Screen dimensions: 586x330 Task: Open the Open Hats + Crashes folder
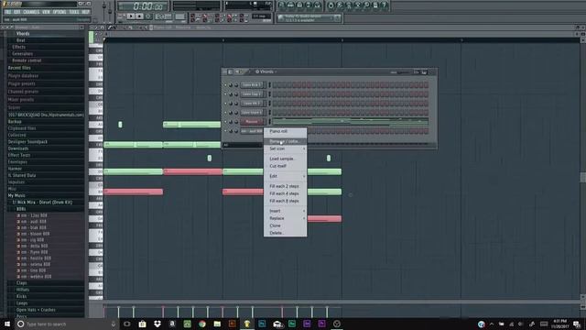tap(36, 310)
